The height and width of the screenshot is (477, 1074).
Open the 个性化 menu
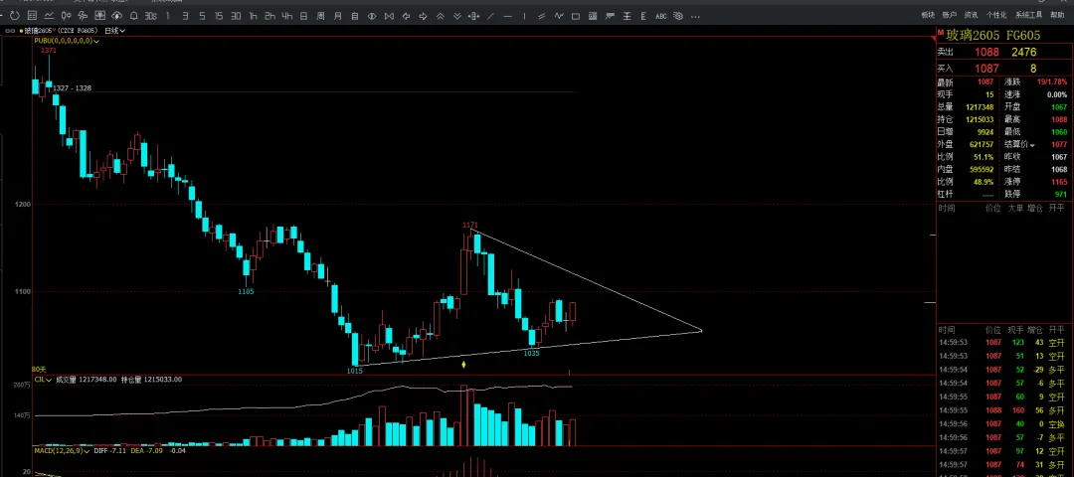click(x=995, y=14)
